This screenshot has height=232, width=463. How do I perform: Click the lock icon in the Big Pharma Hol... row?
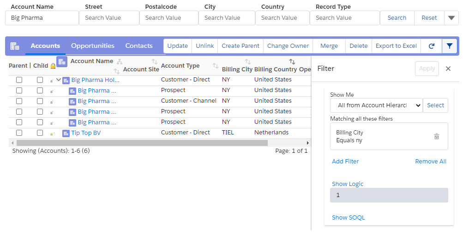click(x=52, y=81)
